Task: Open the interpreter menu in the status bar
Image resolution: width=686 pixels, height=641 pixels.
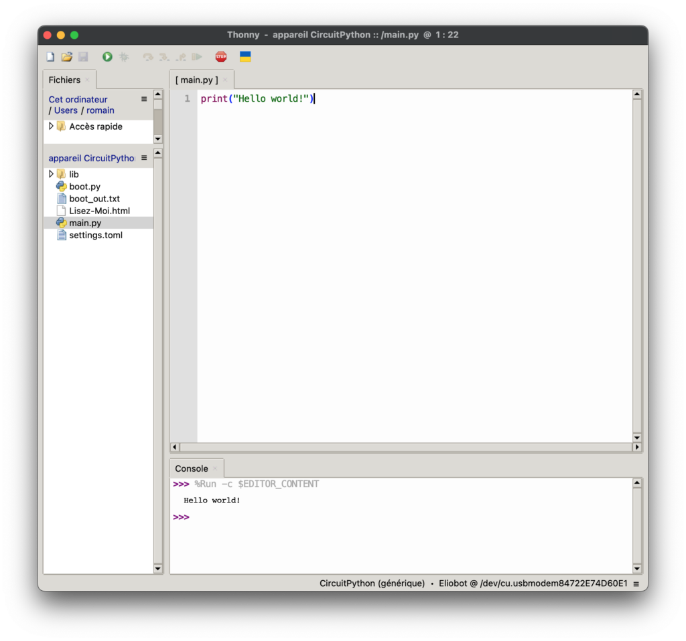Action: (x=636, y=583)
